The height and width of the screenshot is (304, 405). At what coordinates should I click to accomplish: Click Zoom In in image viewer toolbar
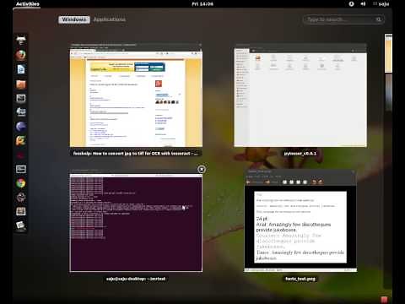[285, 182]
